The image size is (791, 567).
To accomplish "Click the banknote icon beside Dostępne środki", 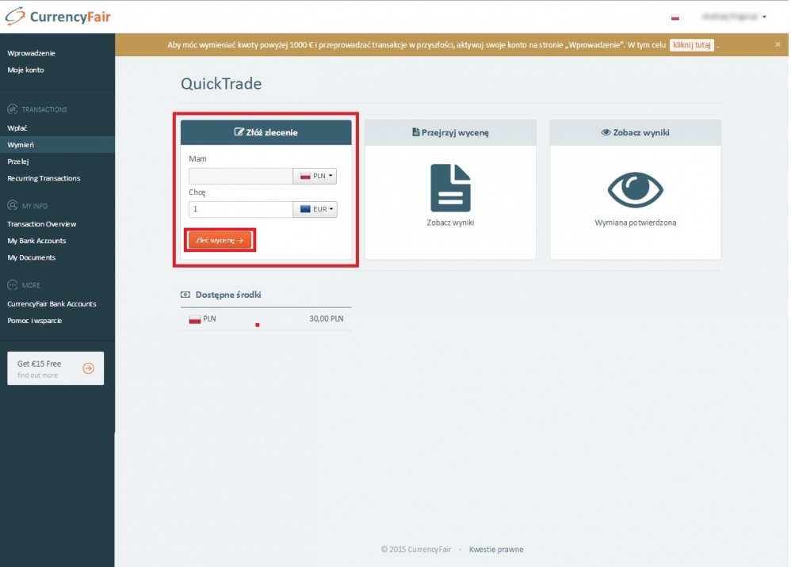I will 185,295.
